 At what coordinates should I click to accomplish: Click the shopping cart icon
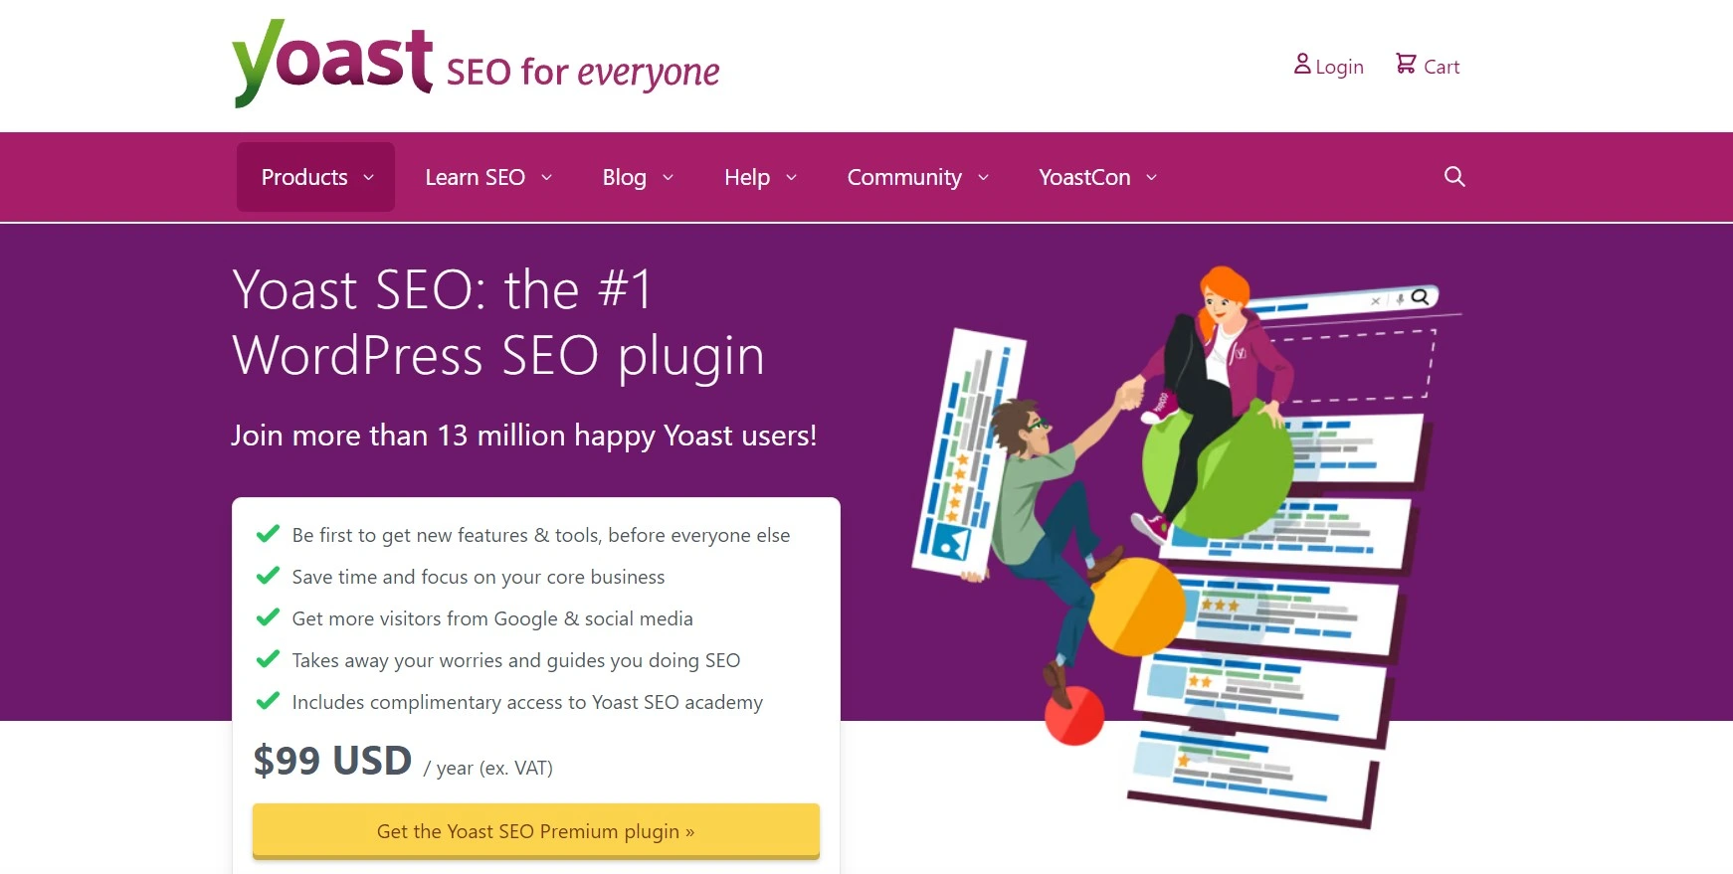tap(1406, 65)
